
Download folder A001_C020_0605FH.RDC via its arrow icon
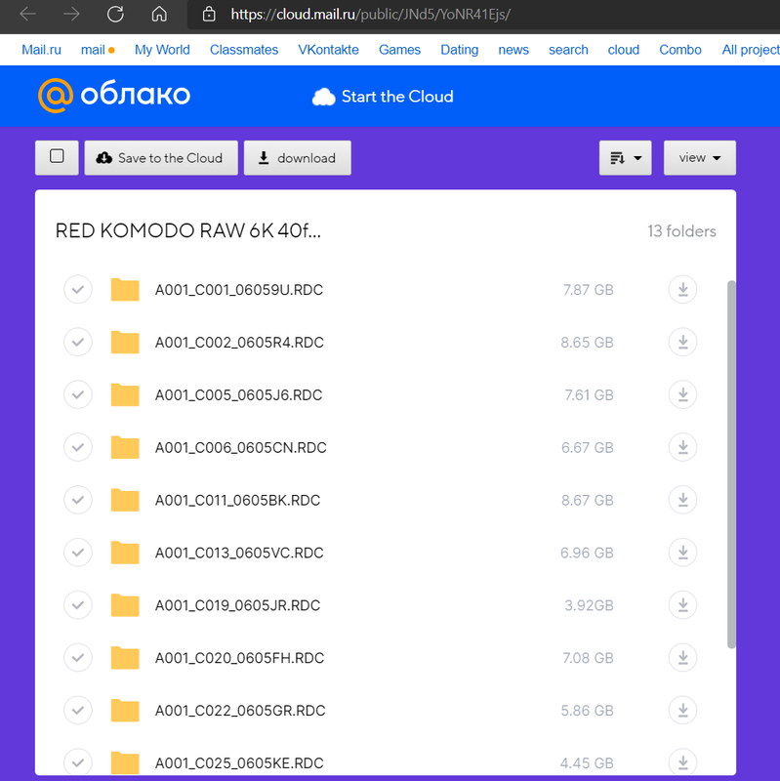pos(682,657)
